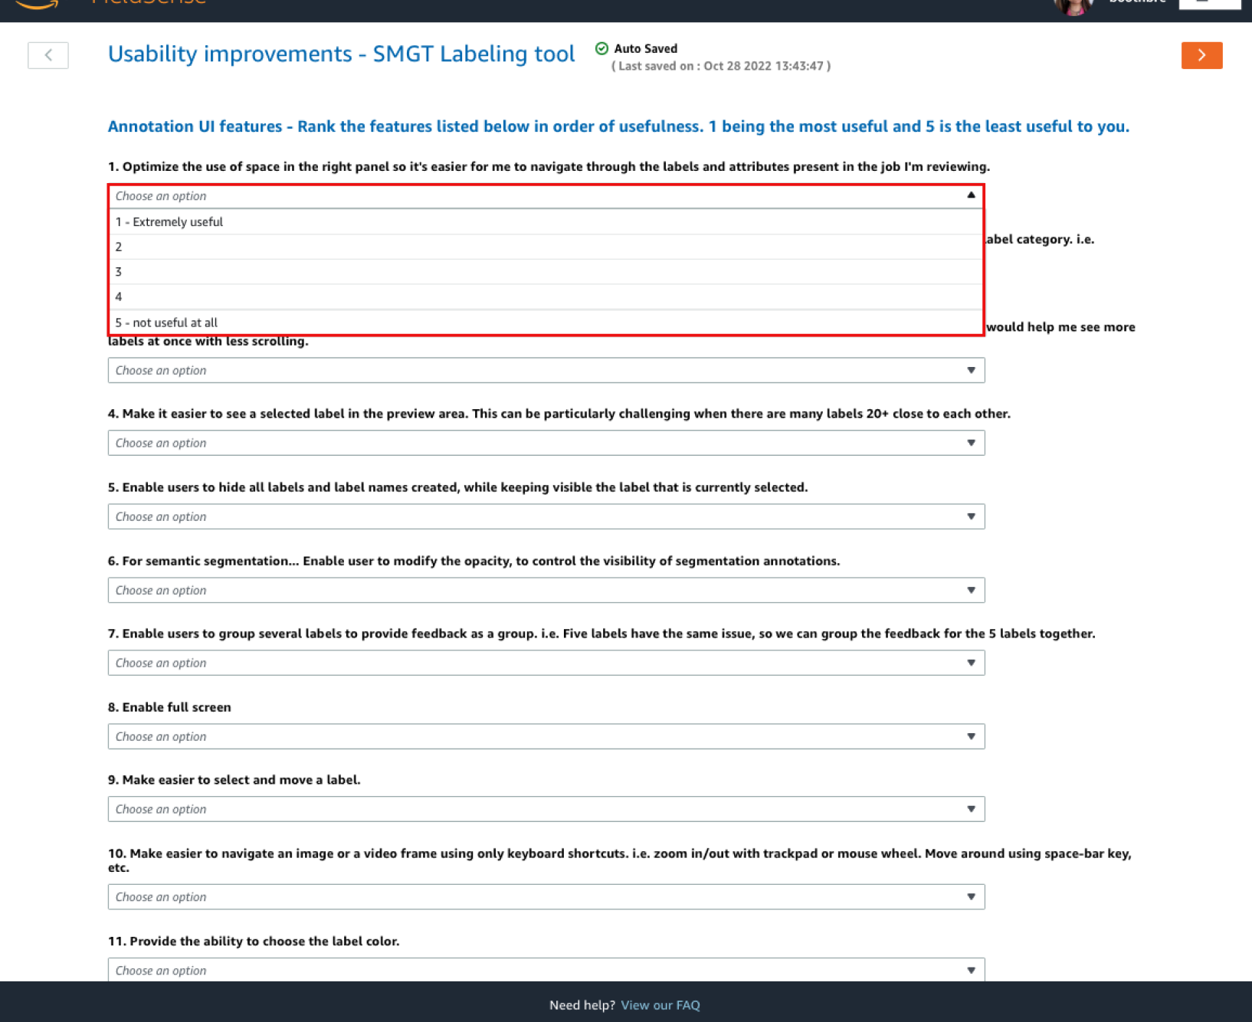Choose rating option 3 in list
The width and height of the screenshot is (1252, 1022).
[546, 272]
